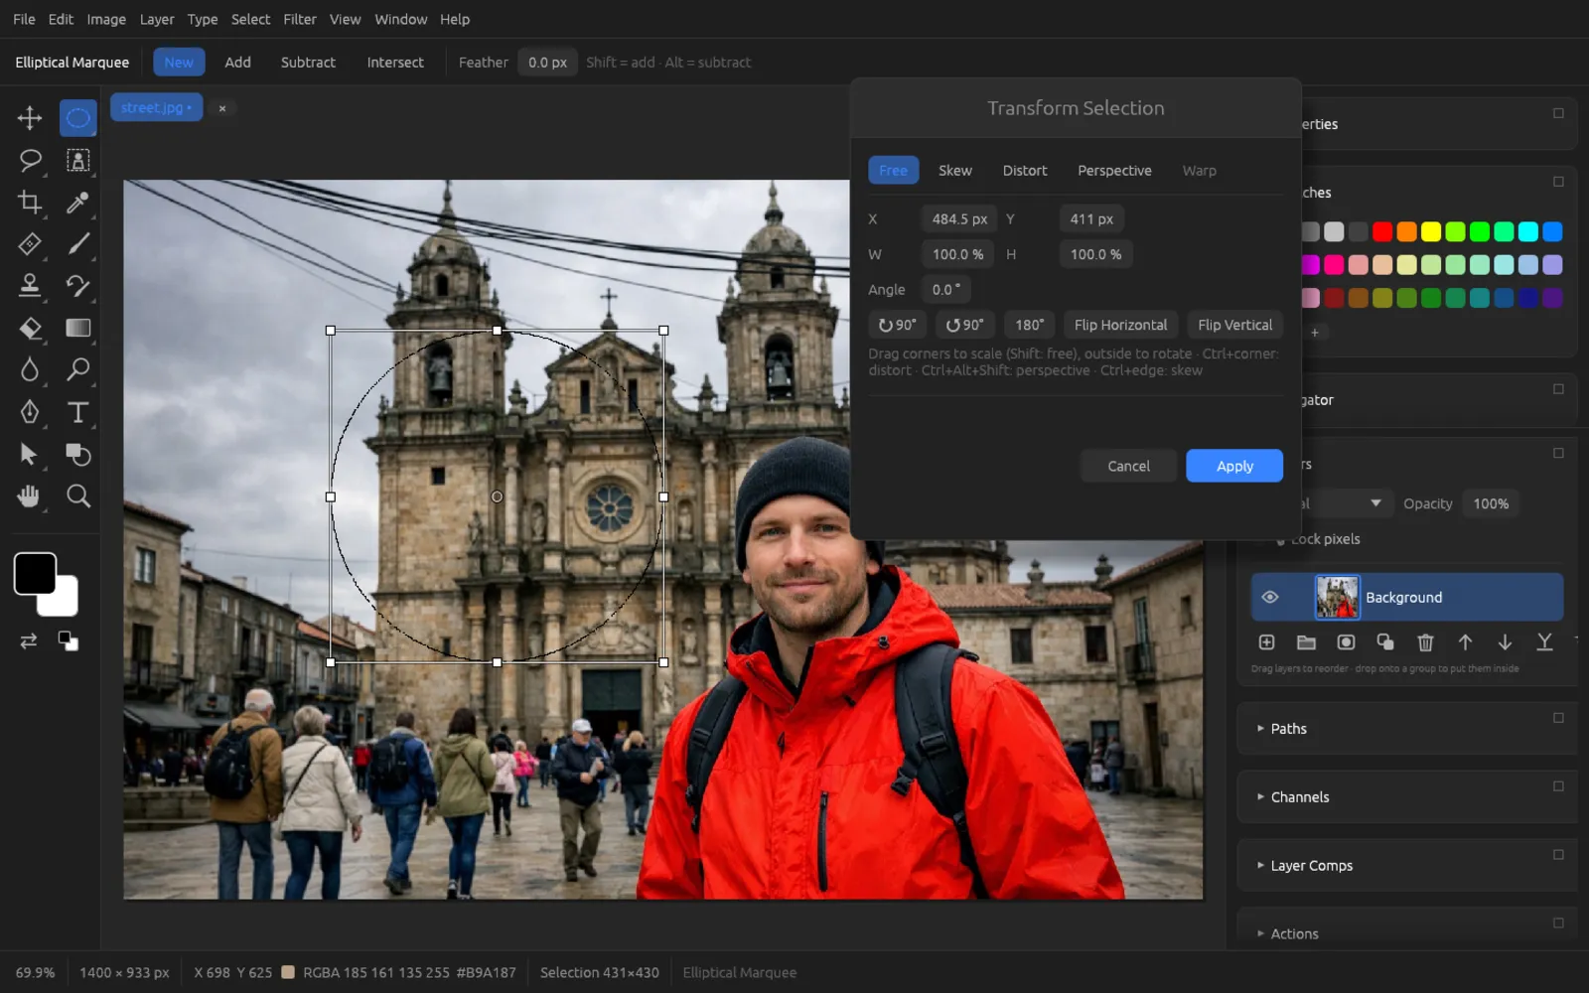
Task: Set selection mode to Intersect
Action: (x=395, y=62)
